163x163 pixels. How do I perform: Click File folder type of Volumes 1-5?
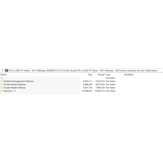[x=111, y=91]
